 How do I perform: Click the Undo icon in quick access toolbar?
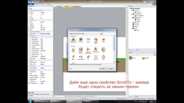click(x=34, y=2)
